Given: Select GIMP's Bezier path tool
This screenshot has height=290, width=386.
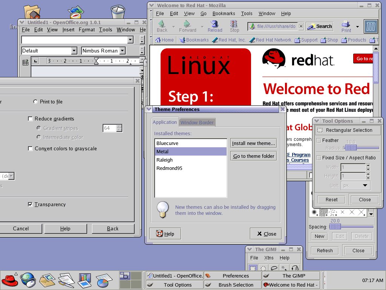Looking at the screenshot, I should [x=295, y=268].
